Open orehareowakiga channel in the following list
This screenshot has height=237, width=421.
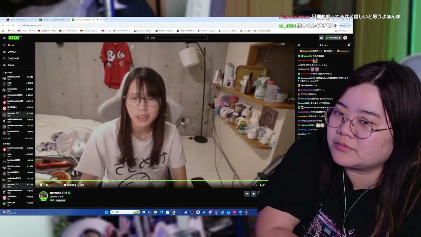click(x=17, y=126)
